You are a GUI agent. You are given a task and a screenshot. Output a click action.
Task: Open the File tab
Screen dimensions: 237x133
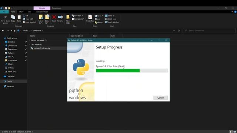pyautogui.click(x=4, y=12)
